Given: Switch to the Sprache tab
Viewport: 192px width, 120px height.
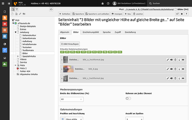Looking at the screenshot, I should (107, 32).
